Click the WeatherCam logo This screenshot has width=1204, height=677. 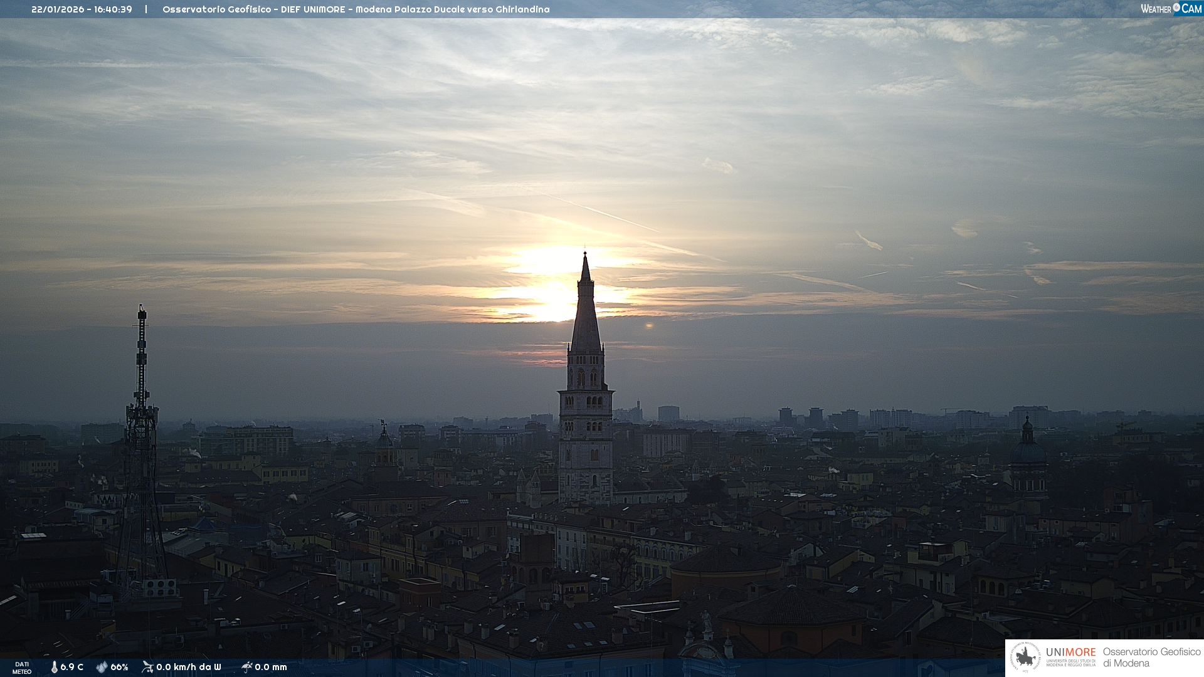click(x=1171, y=9)
